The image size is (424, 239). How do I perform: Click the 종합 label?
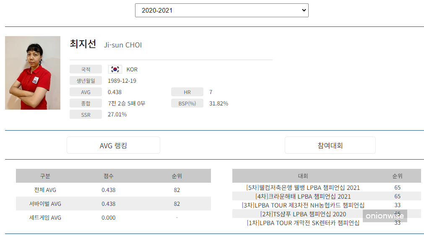pyautogui.click(x=86, y=103)
